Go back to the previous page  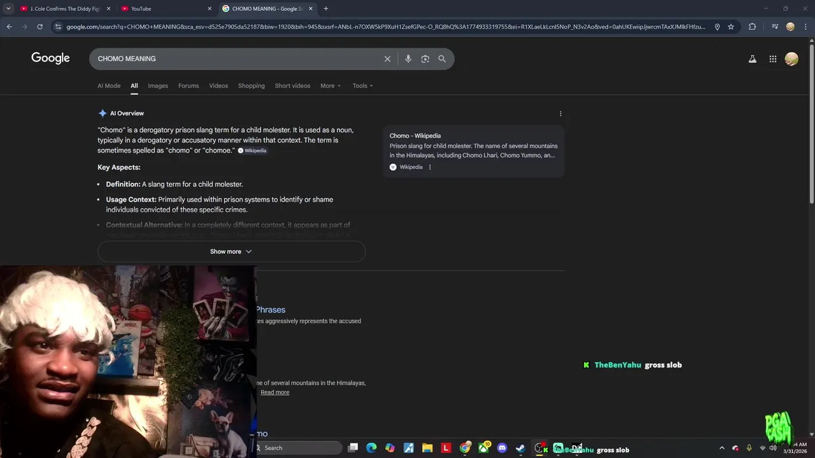point(9,27)
